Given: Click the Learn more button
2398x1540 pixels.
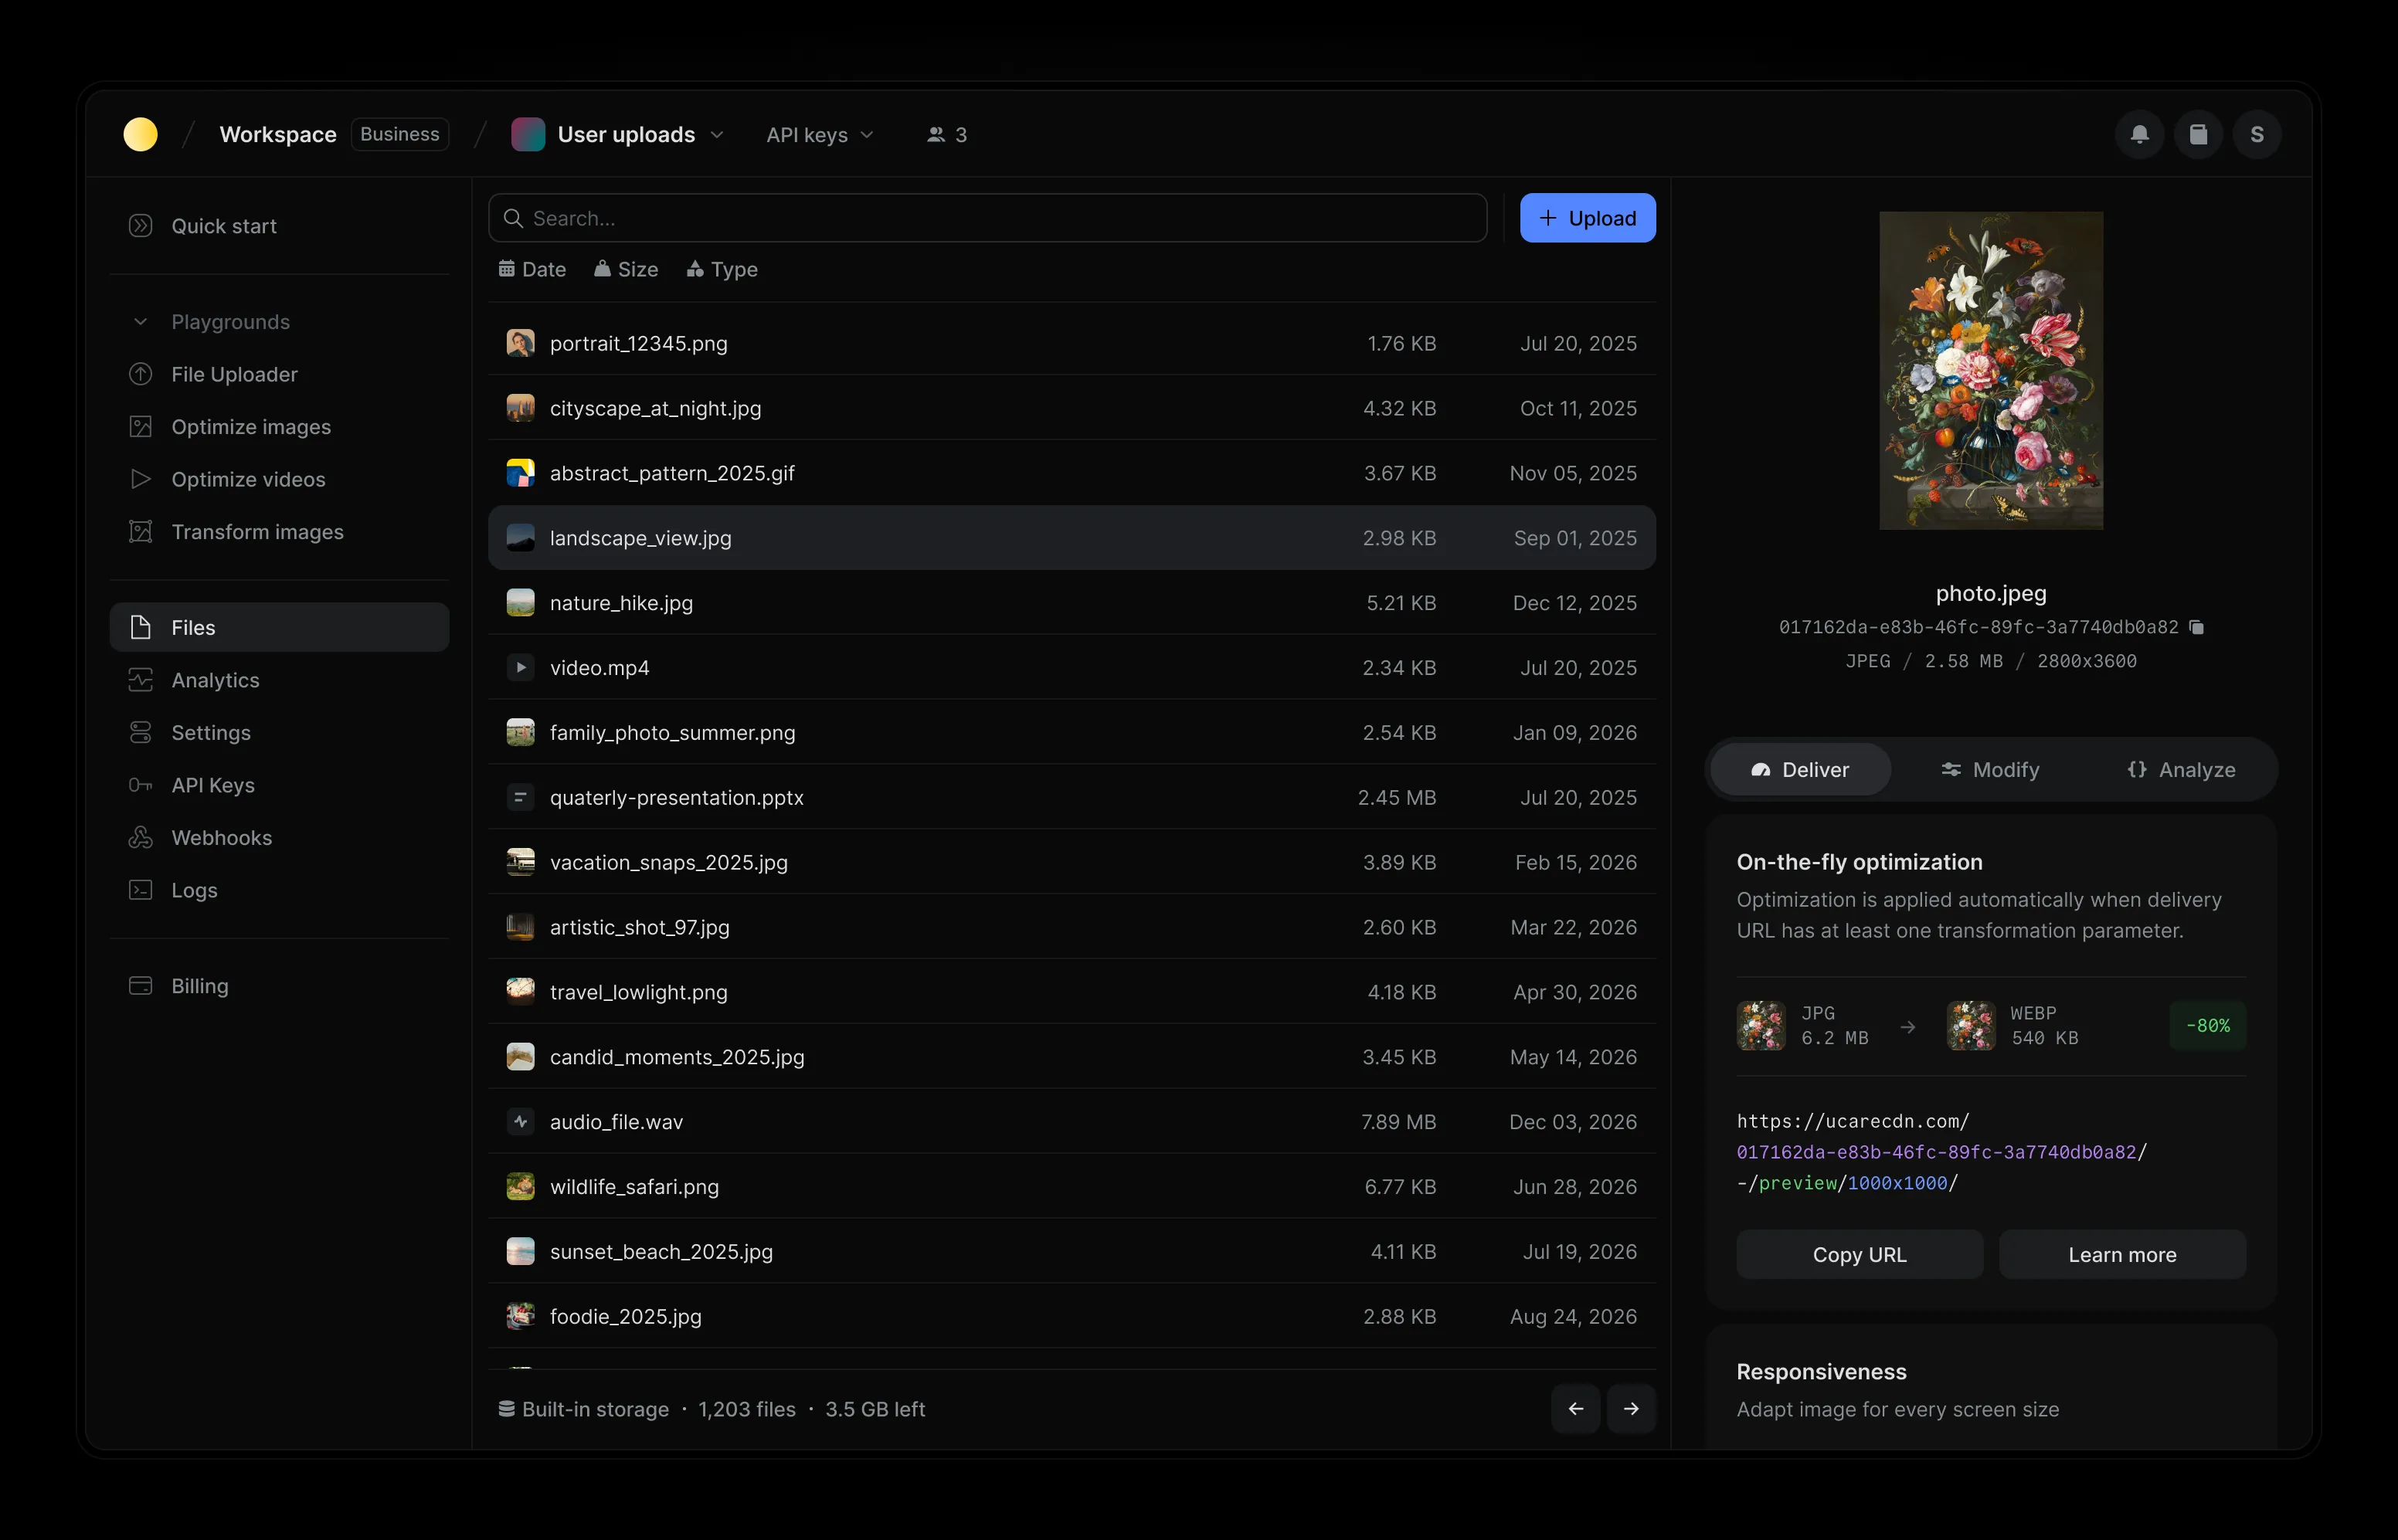Looking at the screenshot, I should (2122, 1254).
